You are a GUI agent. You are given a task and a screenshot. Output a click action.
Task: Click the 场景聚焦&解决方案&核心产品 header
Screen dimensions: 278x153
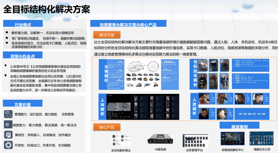(x=128, y=25)
